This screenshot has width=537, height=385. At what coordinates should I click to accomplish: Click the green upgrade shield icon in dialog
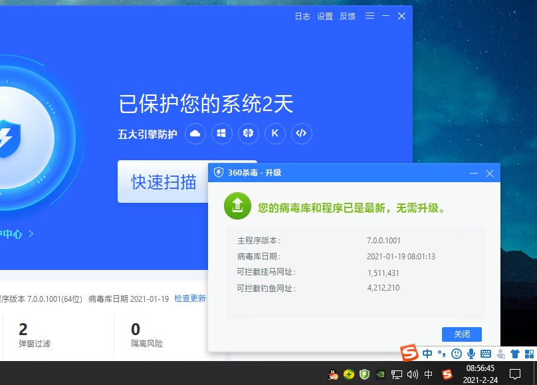tap(237, 206)
